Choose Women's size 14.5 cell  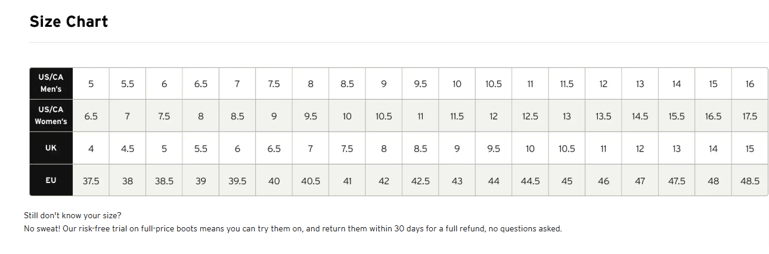tap(640, 116)
